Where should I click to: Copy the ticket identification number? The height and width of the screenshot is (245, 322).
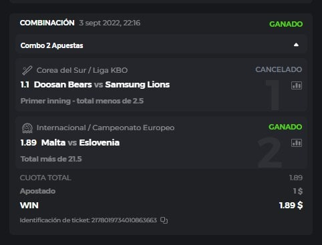(x=164, y=220)
